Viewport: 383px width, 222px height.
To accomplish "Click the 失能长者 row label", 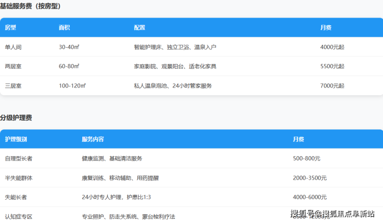I will click(16, 197).
